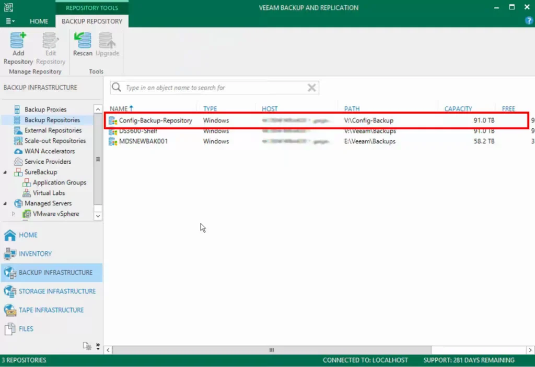Viewport: 535px width, 367px height.
Task: Click the horizontal scrollbar at the bottom
Action: click(x=271, y=350)
